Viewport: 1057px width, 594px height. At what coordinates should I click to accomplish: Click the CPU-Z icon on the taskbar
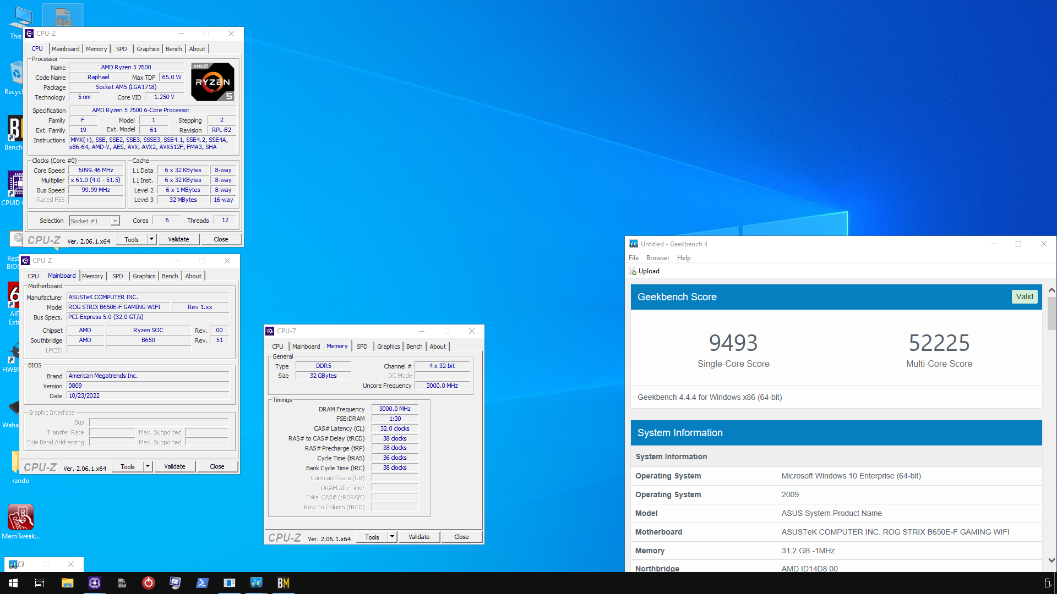click(x=94, y=583)
